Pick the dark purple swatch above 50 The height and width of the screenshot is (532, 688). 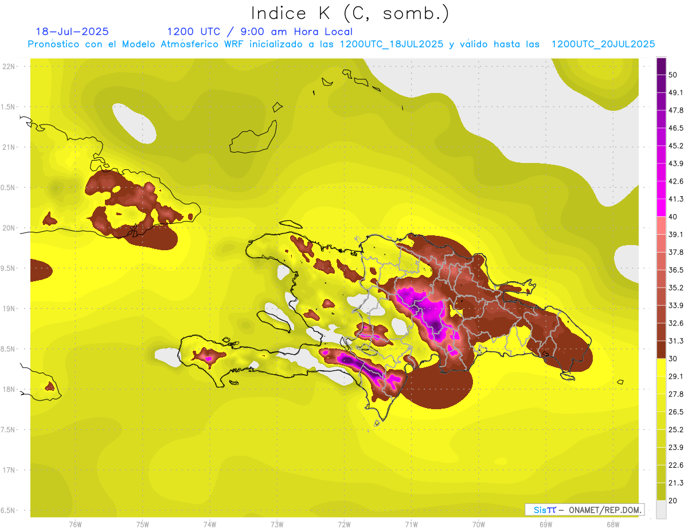point(661,66)
